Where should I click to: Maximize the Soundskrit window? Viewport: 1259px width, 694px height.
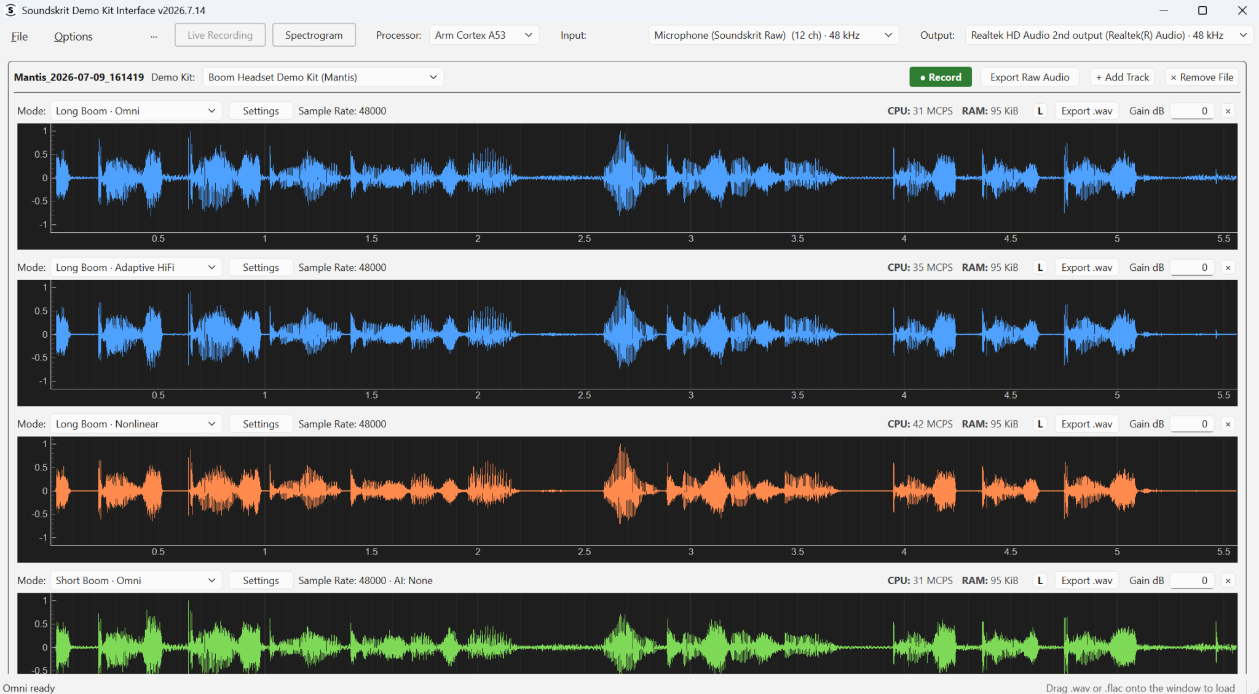click(x=1202, y=10)
